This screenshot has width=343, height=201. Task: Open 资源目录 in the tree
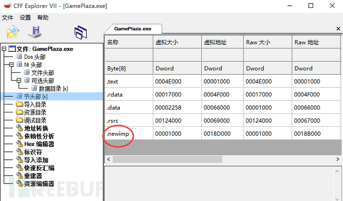(x=35, y=112)
